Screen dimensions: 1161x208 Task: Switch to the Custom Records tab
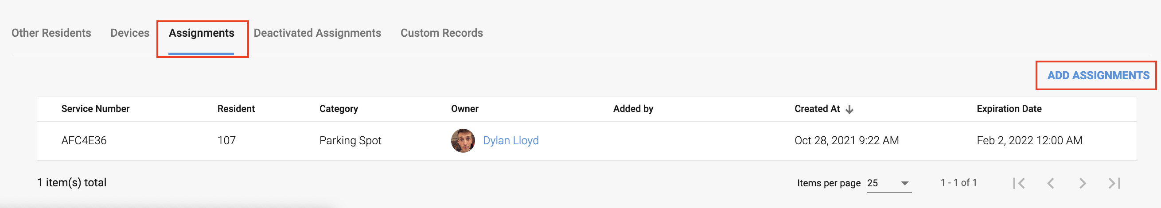(x=442, y=33)
